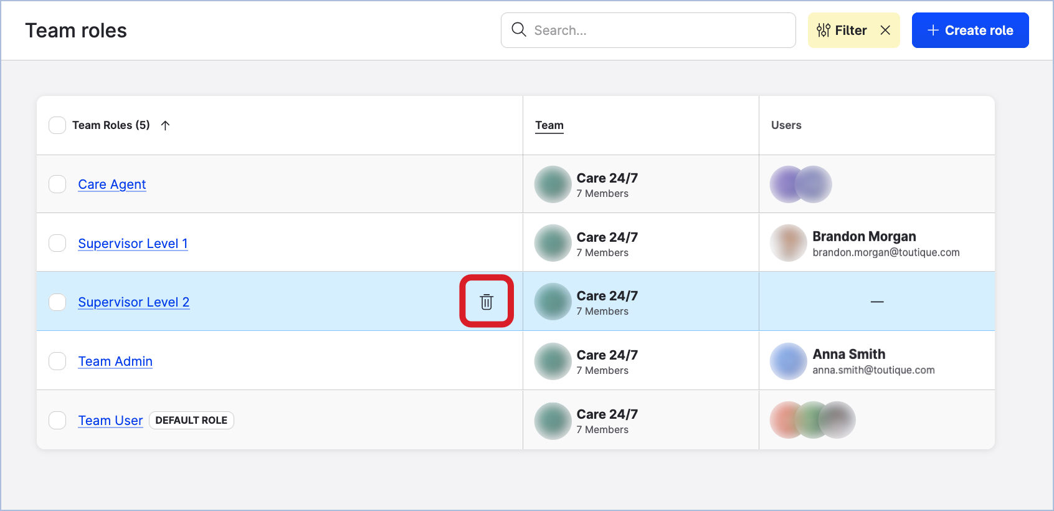Click the DEFAULT ROLE badge
This screenshot has height=511, width=1054.
(x=191, y=421)
